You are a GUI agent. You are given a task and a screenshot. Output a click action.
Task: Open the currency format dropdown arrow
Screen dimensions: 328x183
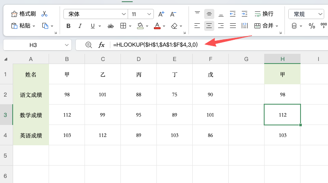[301, 26]
